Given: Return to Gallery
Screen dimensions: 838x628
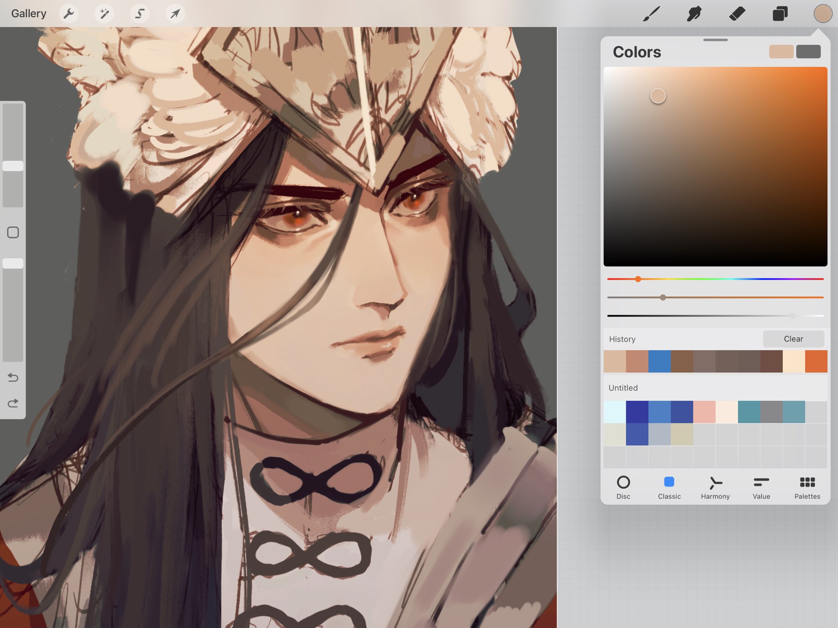Looking at the screenshot, I should click(x=29, y=14).
